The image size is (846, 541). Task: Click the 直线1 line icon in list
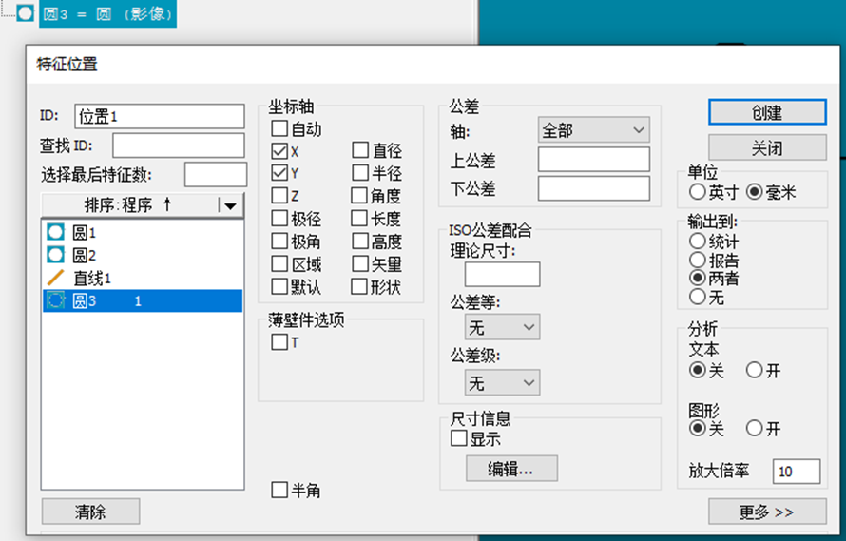click(x=55, y=278)
